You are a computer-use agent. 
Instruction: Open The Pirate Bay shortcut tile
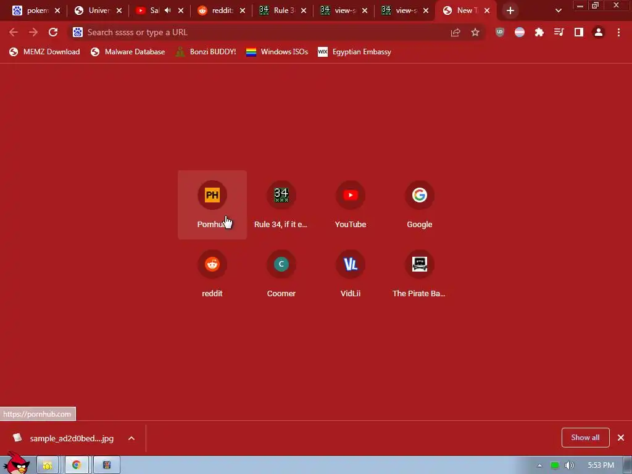tap(420, 274)
